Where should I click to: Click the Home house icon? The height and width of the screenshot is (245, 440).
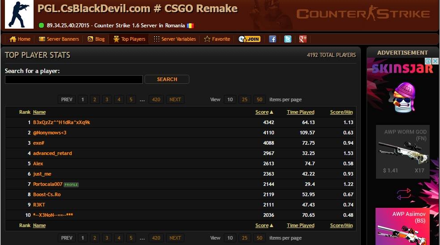coord(13,39)
